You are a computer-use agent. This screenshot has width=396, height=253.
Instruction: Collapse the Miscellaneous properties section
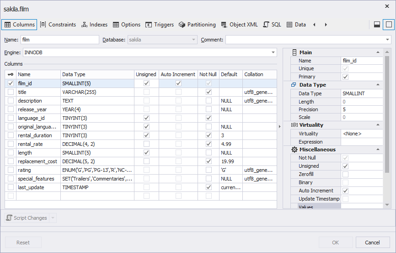tap(378, 150)
